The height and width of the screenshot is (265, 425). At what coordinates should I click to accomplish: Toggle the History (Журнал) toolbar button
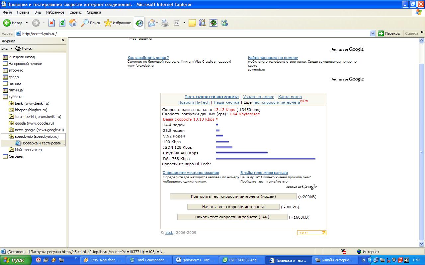(139, 23)
